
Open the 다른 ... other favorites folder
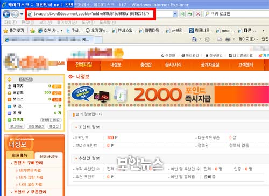pyautogui.click(x=247, y=31)
